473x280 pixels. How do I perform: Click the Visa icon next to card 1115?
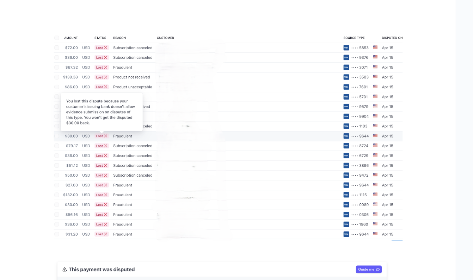pos(346,195)
